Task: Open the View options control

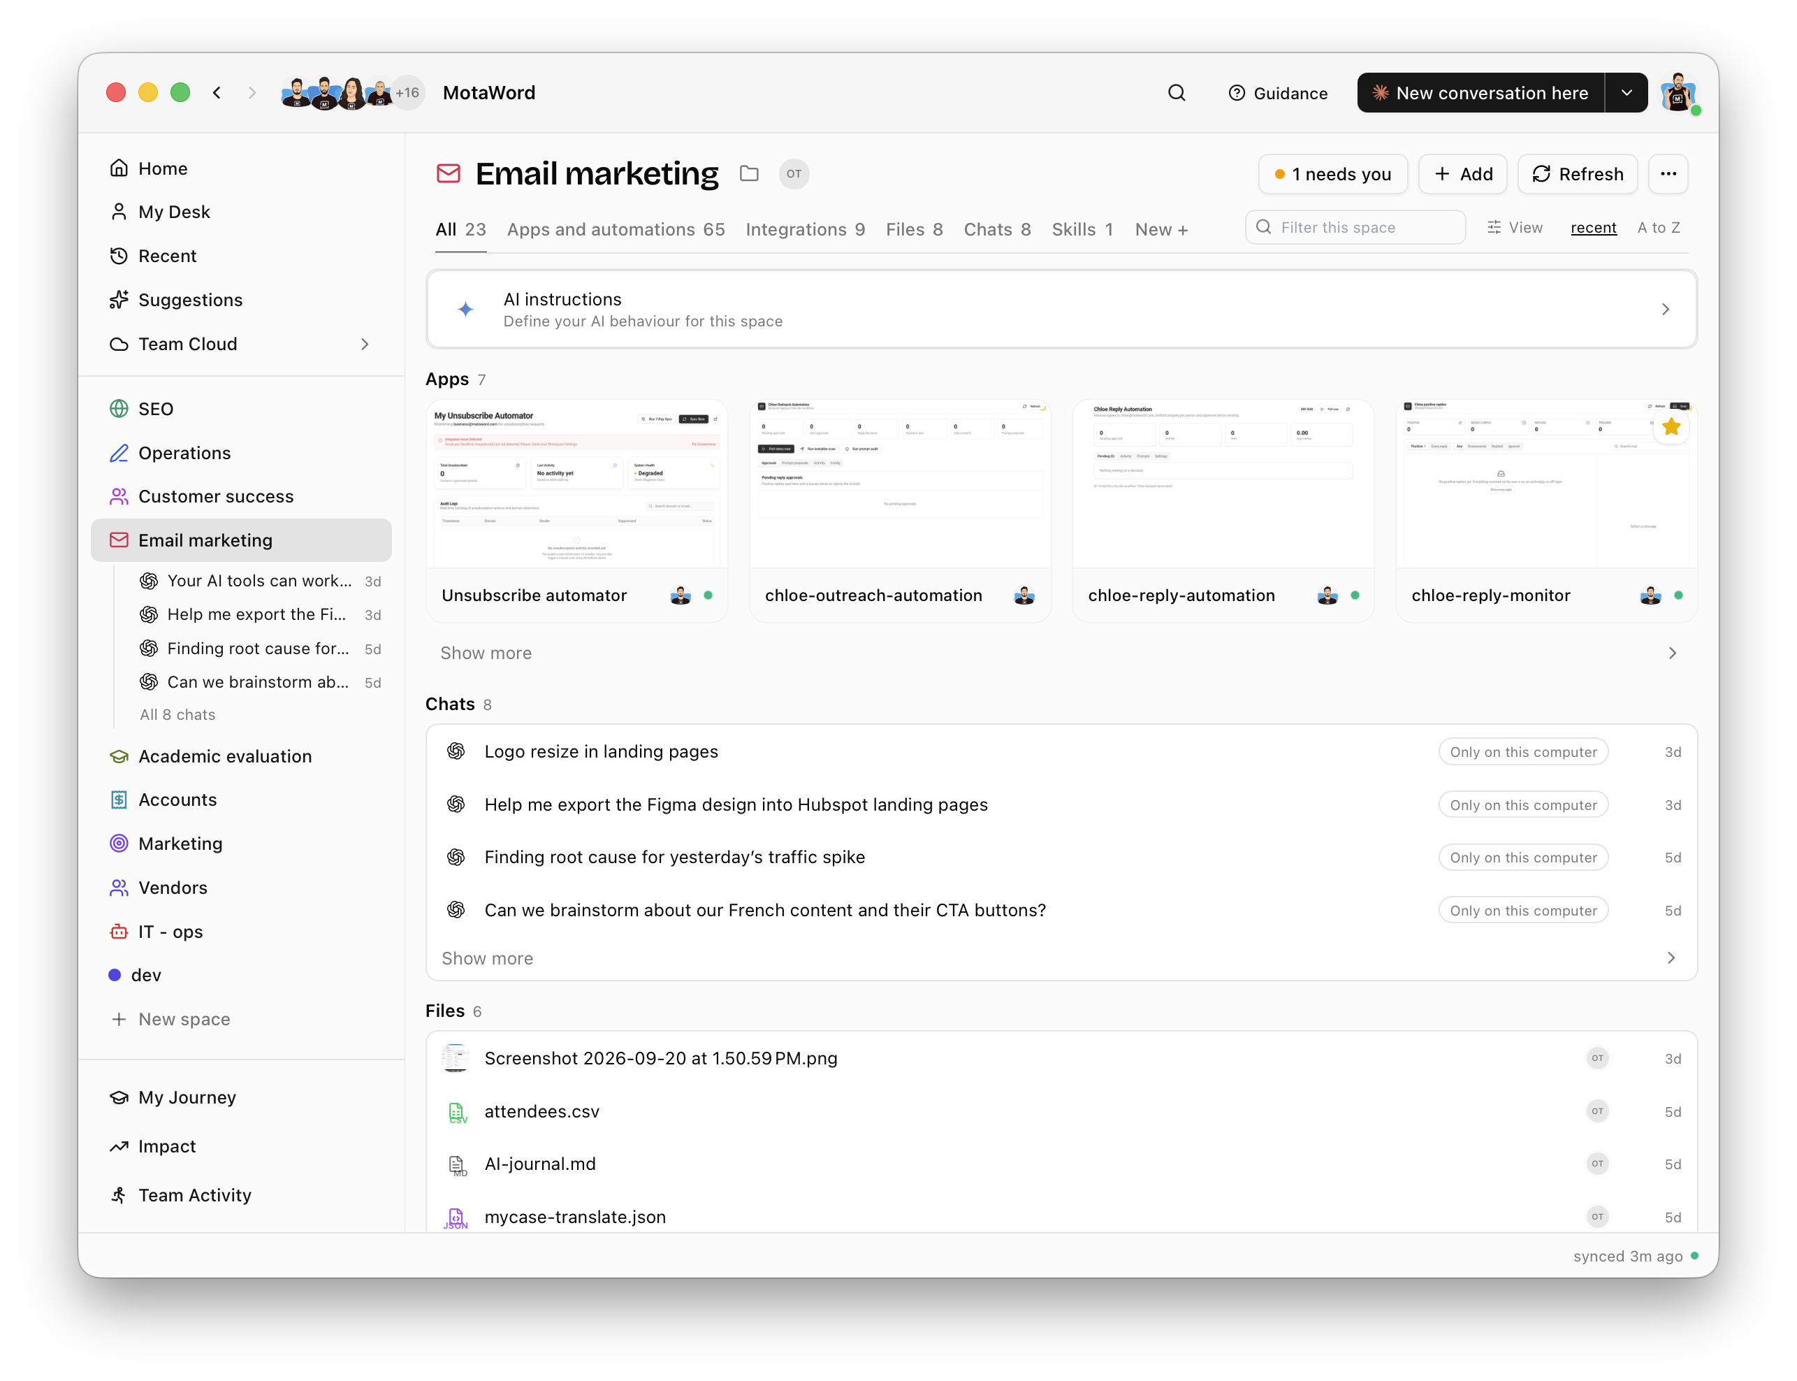Action: point(1514,228)
